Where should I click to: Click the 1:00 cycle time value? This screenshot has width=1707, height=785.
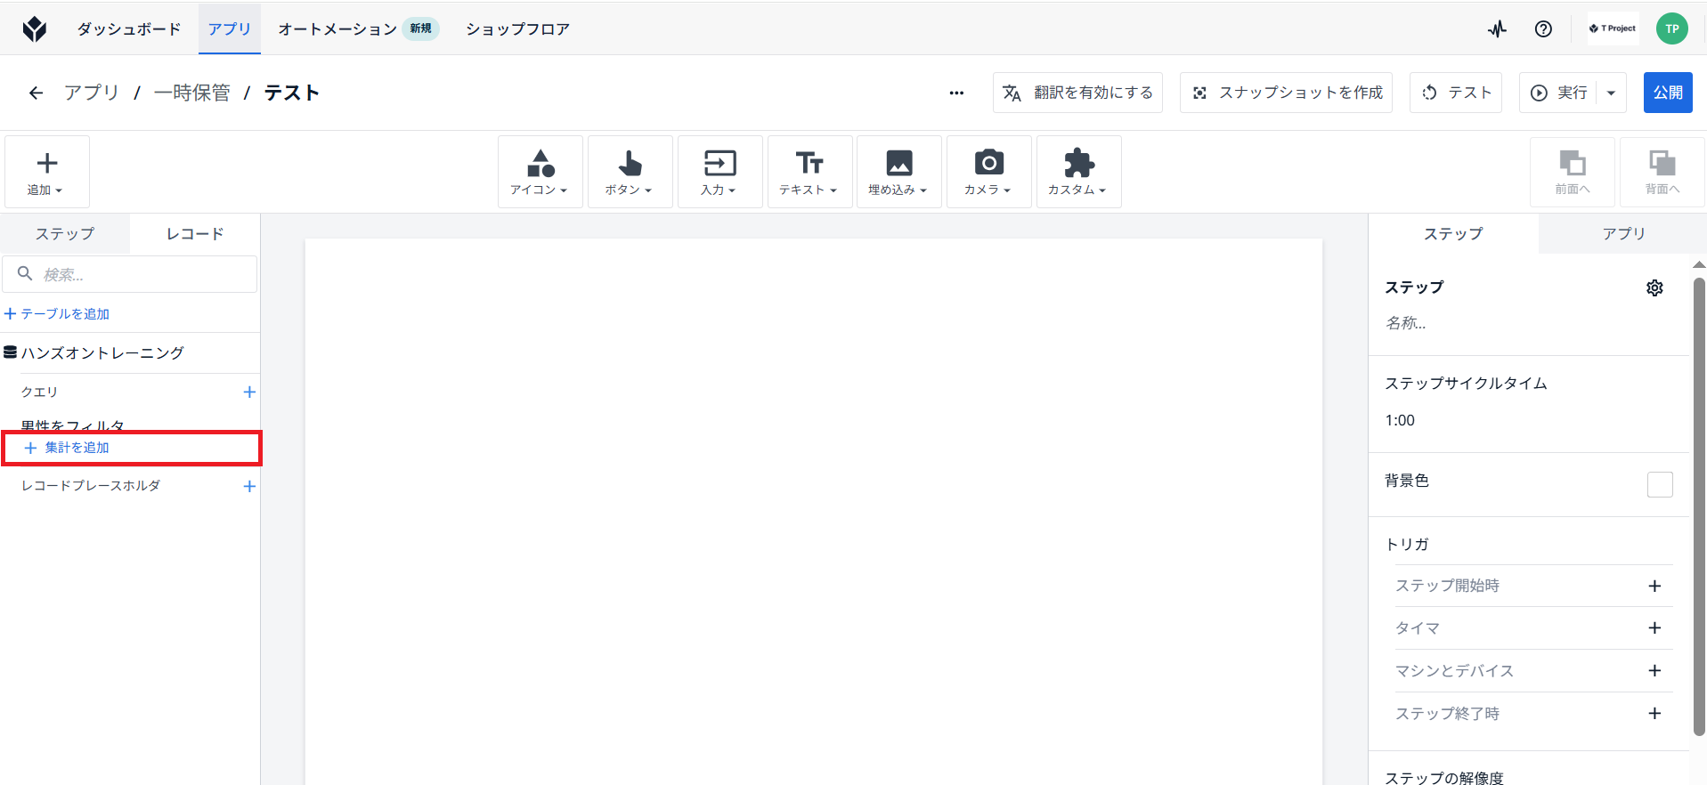click(1400, 420)
